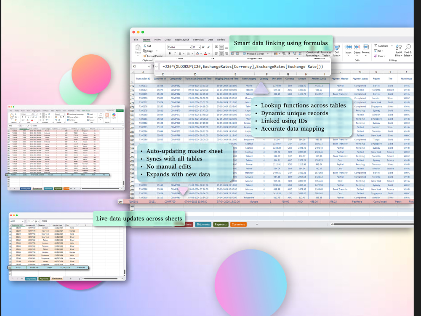Toggle Italic formatting in main ribbon
Image resolution: width=421 pixels, height=316 pixels.
click(x=175, y=54)
